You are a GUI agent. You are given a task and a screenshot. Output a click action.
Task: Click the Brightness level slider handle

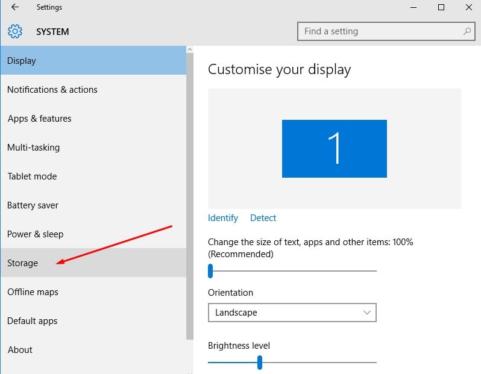point(260,362)
